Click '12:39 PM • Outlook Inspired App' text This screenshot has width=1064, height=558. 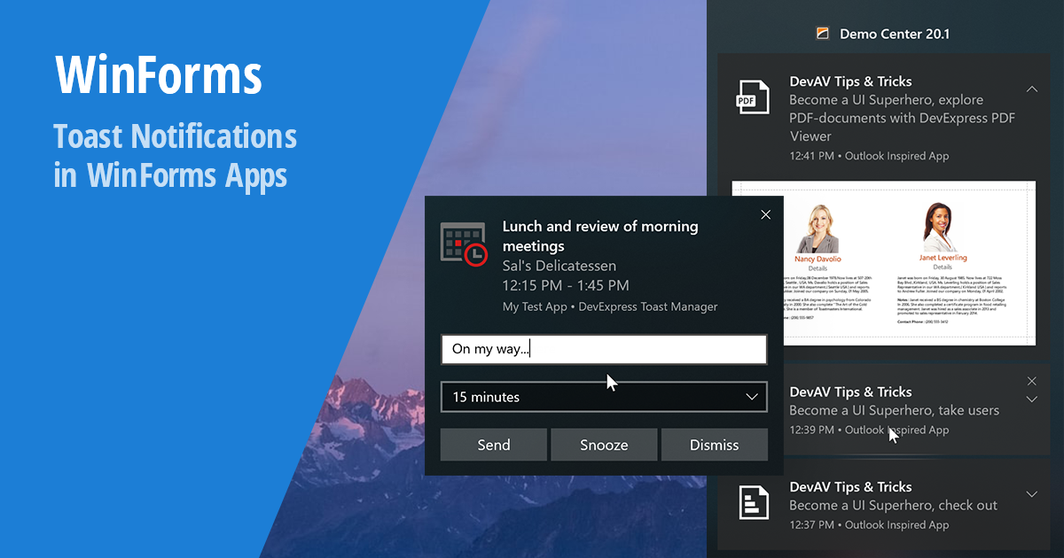(869, 430)
